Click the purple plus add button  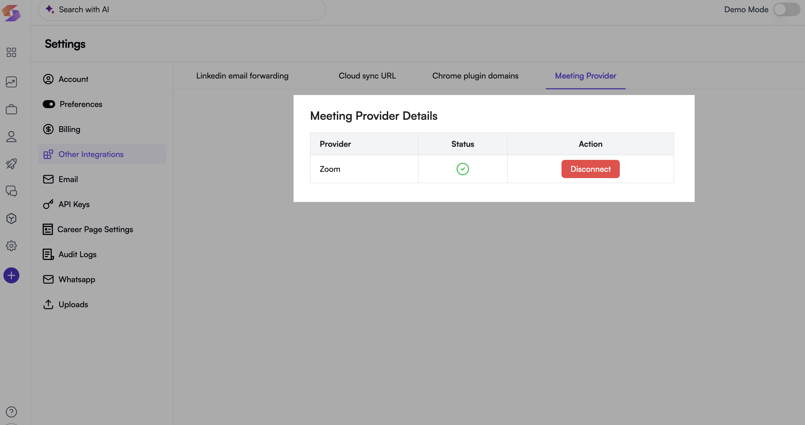11,275
